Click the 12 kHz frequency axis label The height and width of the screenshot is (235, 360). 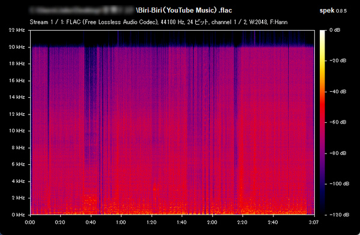pyautogui.click(x=17, y=114)
